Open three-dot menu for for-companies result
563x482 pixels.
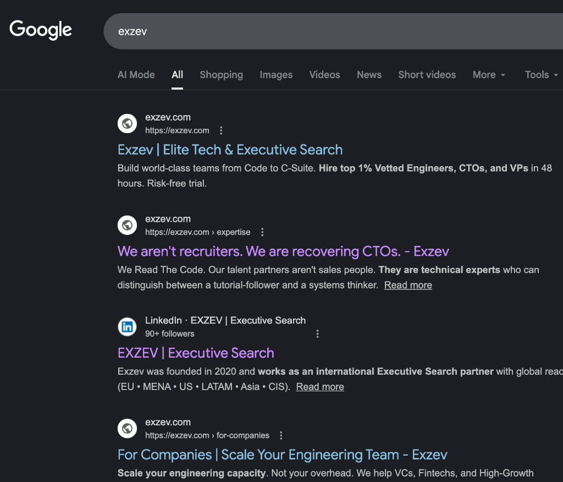pos(281,435)
